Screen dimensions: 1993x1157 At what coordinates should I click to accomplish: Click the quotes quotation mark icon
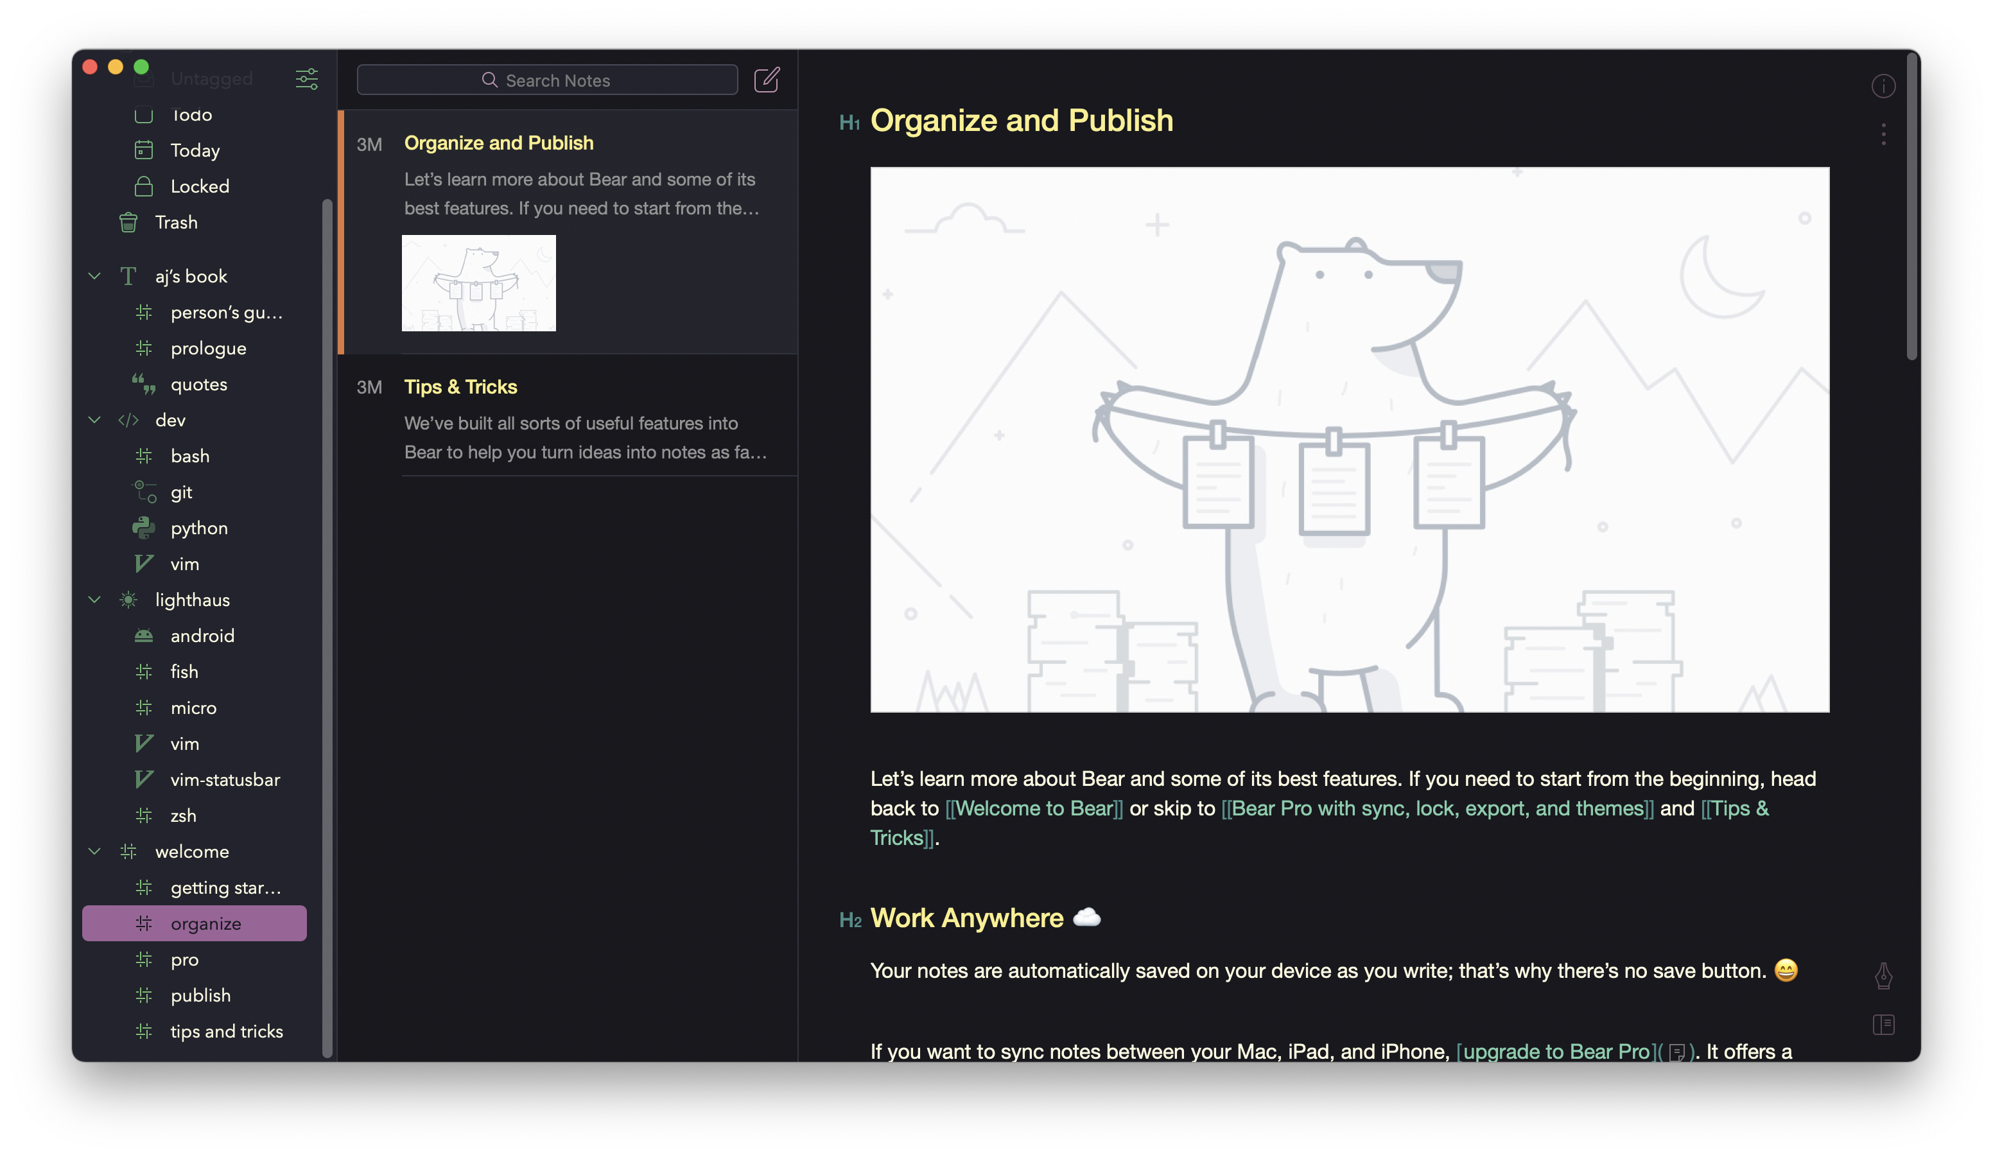coord(143,385)
